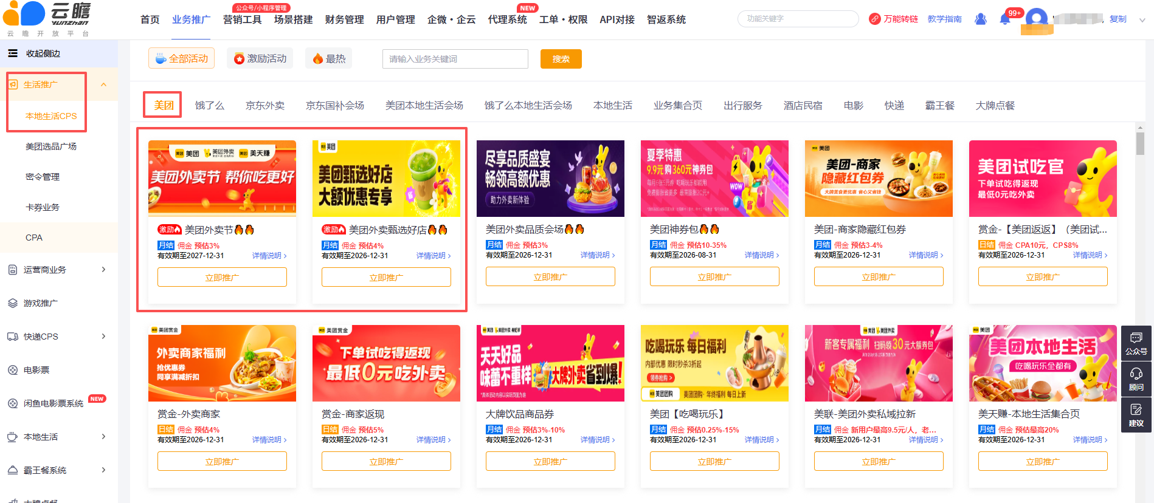Select 密令管理 in sidebar
The height and width of the screenshot is (503, 1154).
43,177
